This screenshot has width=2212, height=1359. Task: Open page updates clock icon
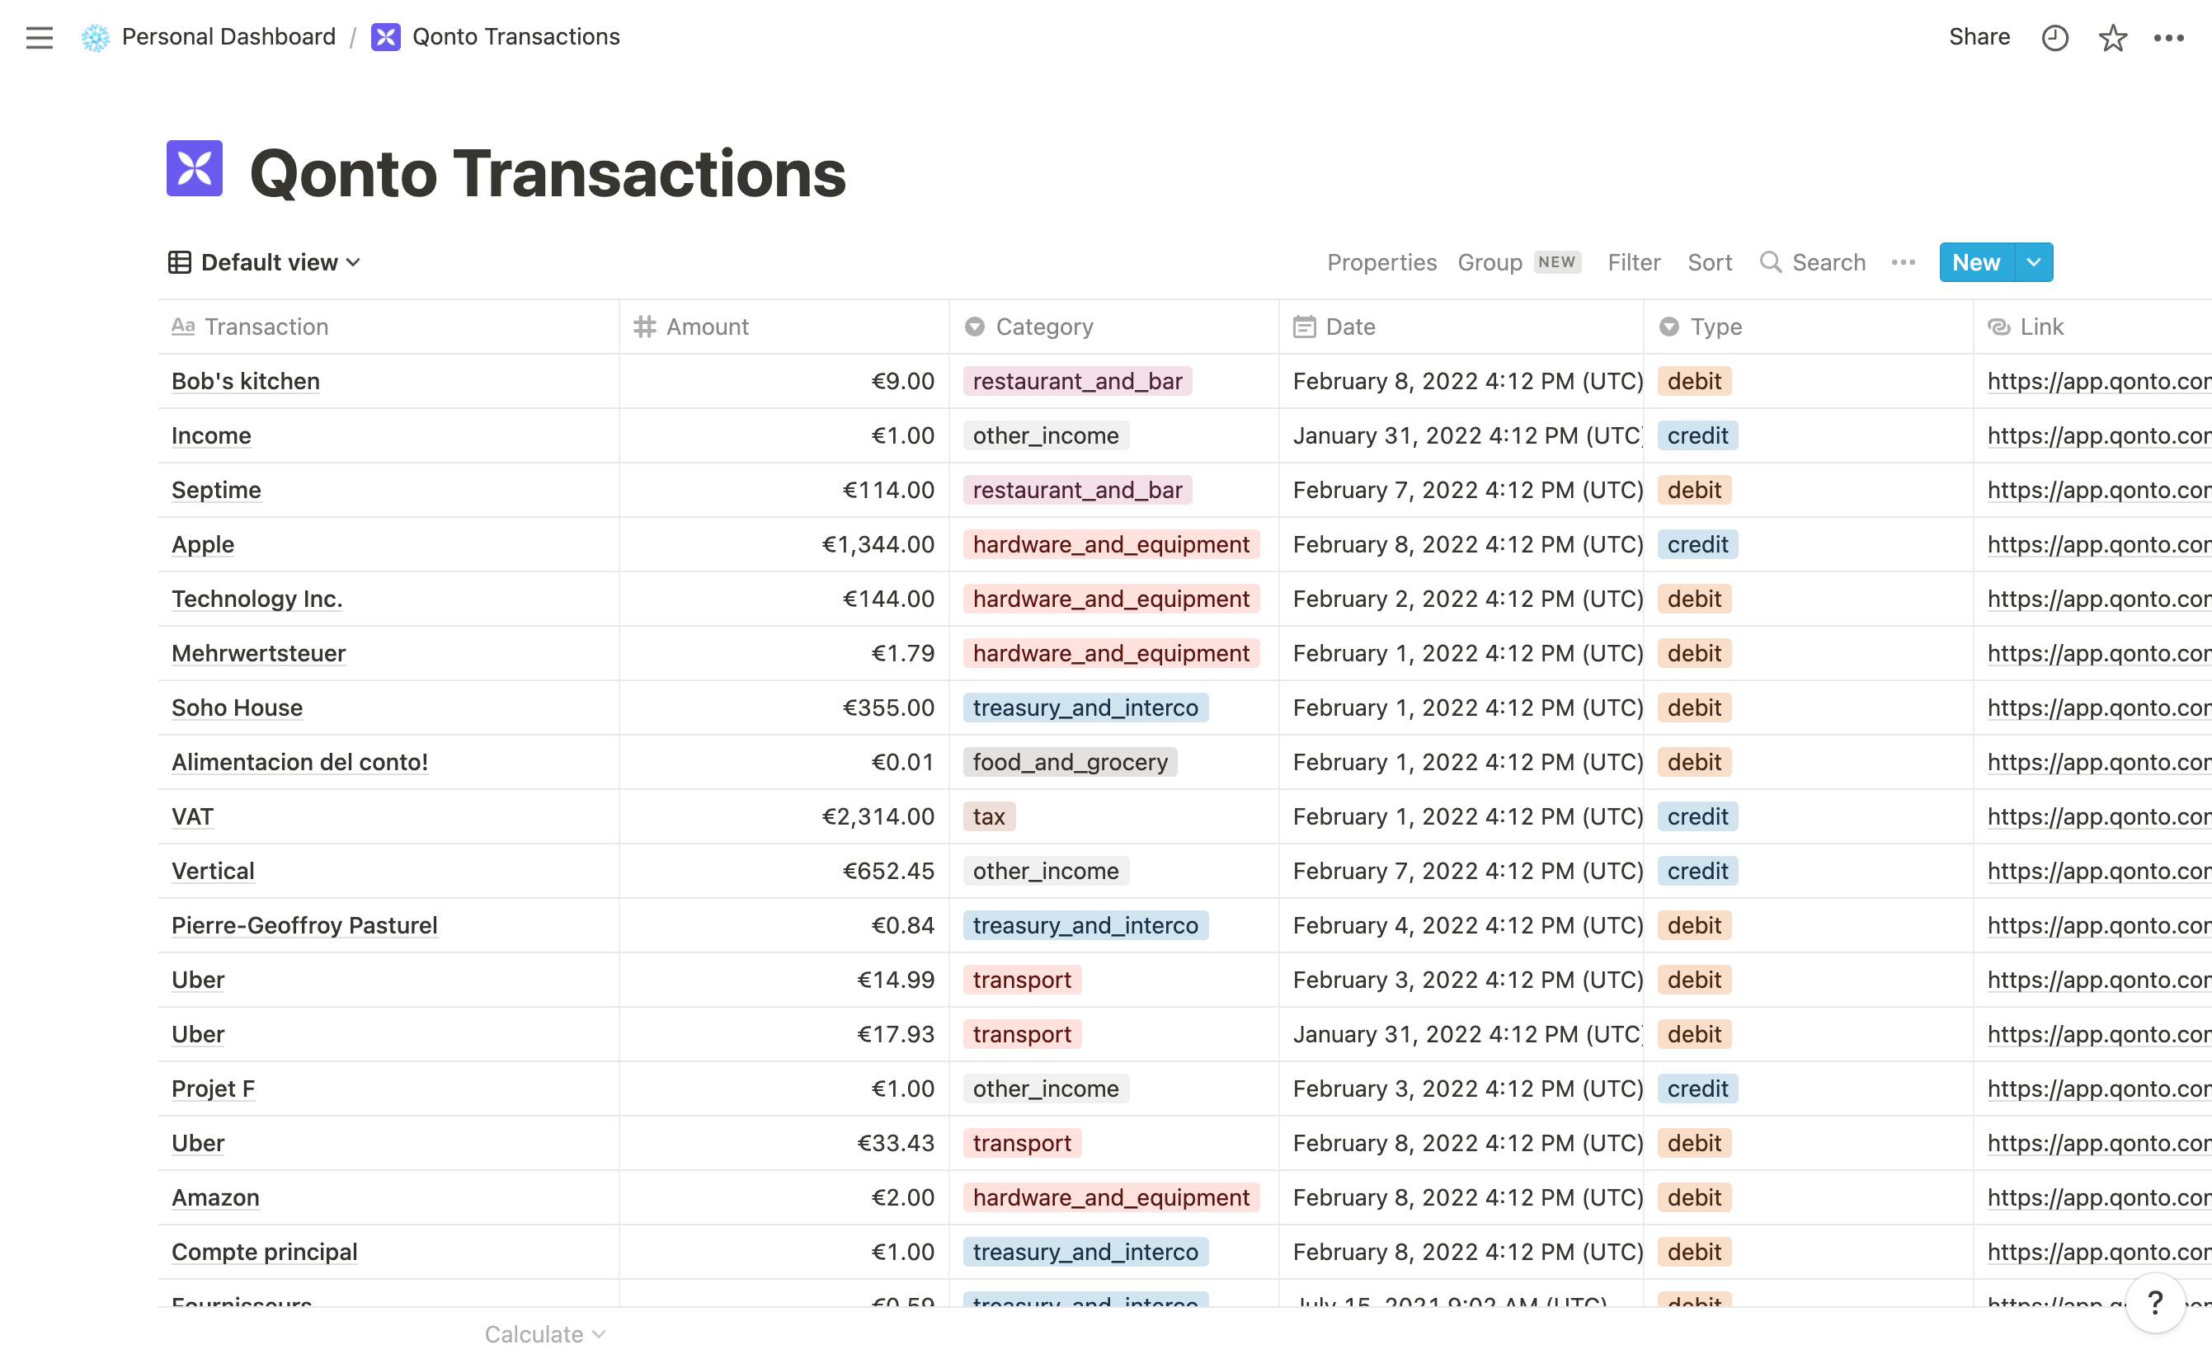[2054, 37]
